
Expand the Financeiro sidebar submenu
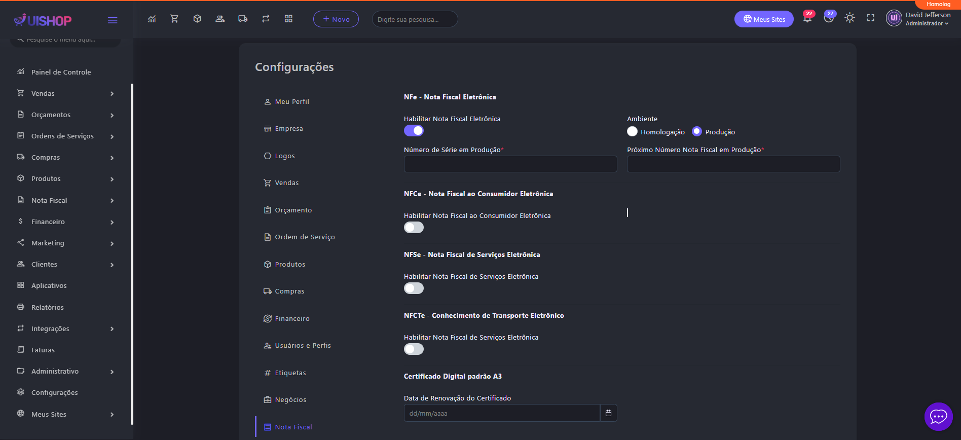coord(65,222)
